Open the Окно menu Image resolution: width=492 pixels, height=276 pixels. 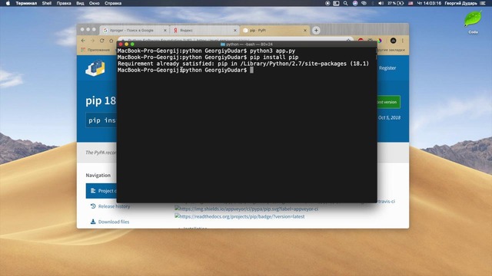click(x=94, y=3)
